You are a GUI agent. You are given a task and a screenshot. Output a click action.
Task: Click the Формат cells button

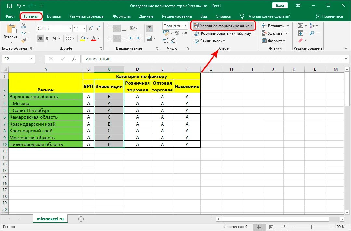pos(273,41)
